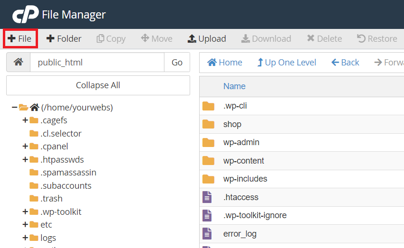Click the Collapse All button
This screenshot has width=404, height=248.
click(x=98, y=85)
